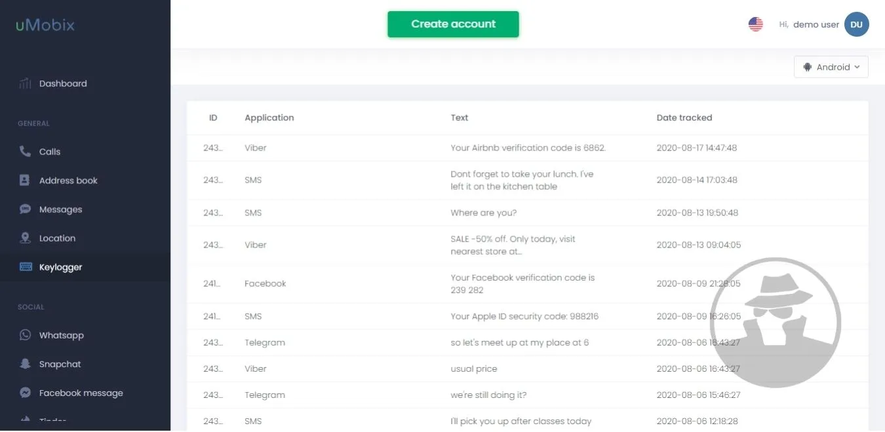
Task: Click the ID column header
Action: pyautogui.click(x=213, y=118)
